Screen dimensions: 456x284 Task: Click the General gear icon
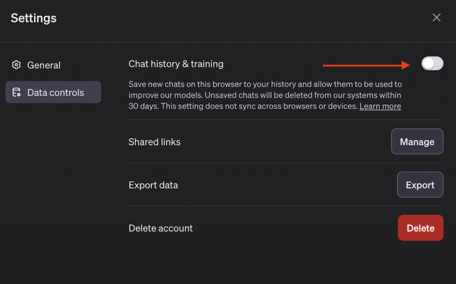pyautogui.click(x=16, y=65)
